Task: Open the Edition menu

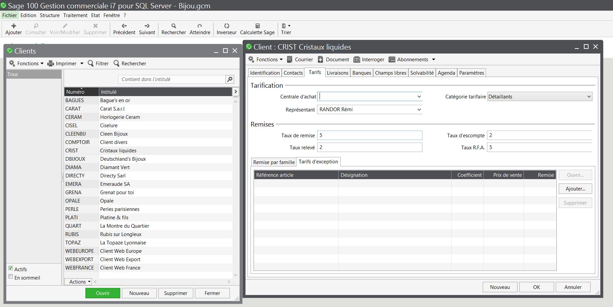Action: point(28,15)
